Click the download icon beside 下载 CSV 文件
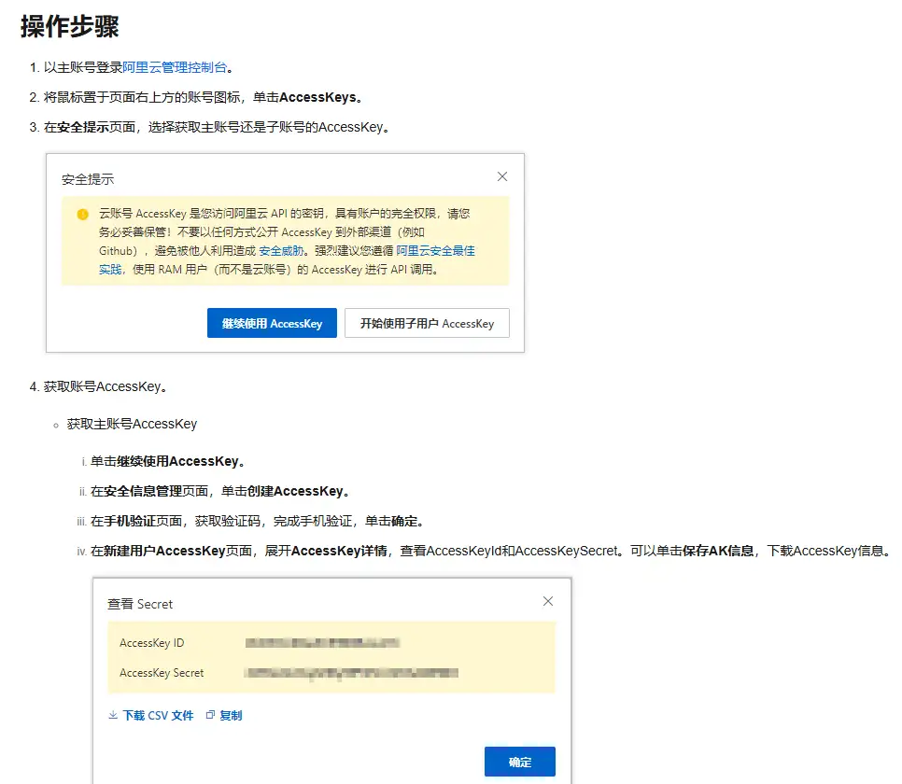The image size is (902, 784). (112, 715)
